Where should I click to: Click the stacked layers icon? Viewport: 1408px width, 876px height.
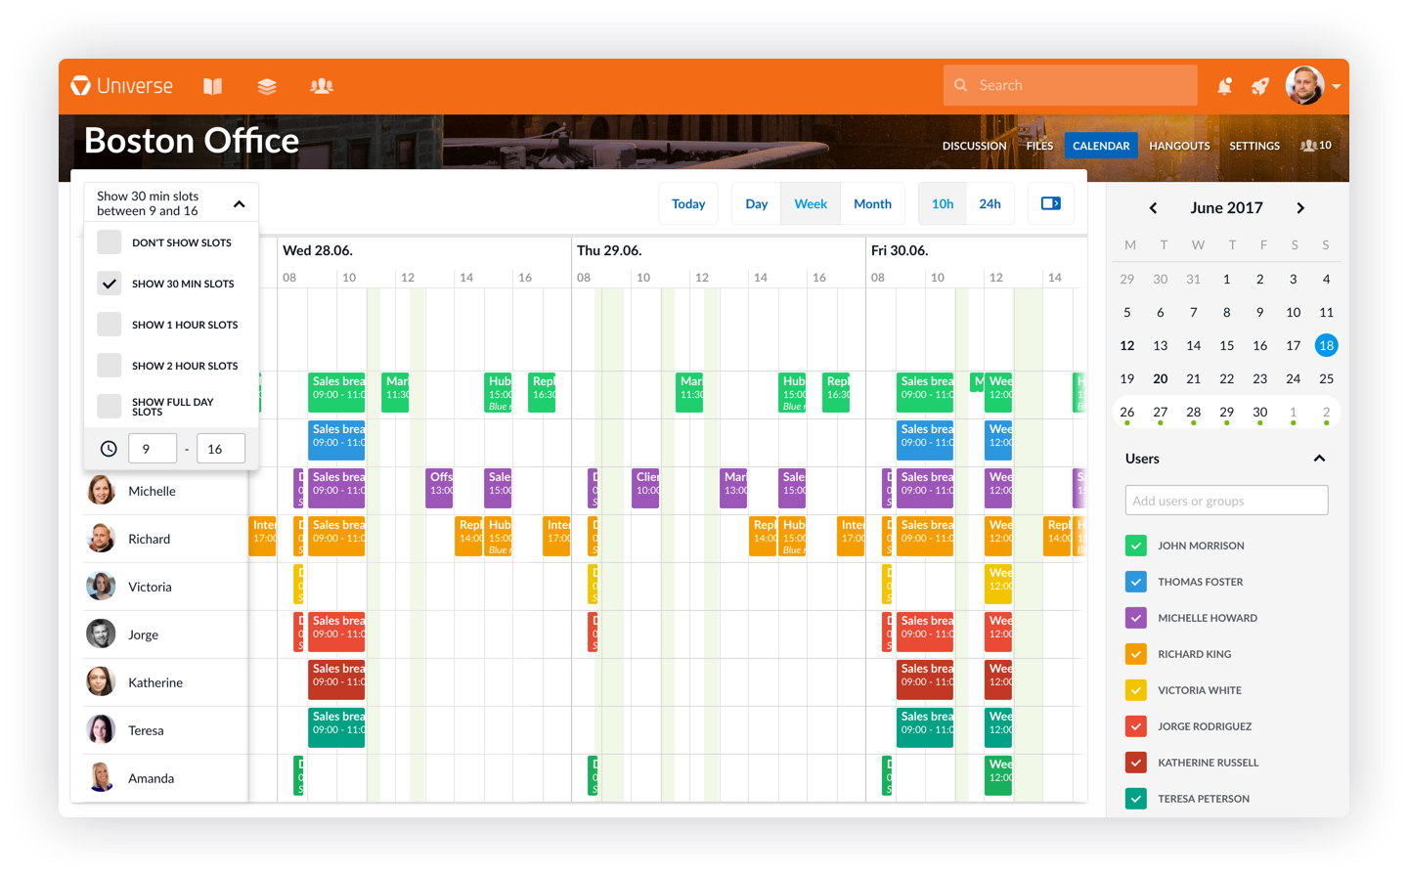click(267, 86)
